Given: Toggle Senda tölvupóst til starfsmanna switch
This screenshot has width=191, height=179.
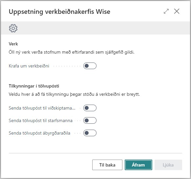Looking at the screenshot, I should [x=90, y=120].
